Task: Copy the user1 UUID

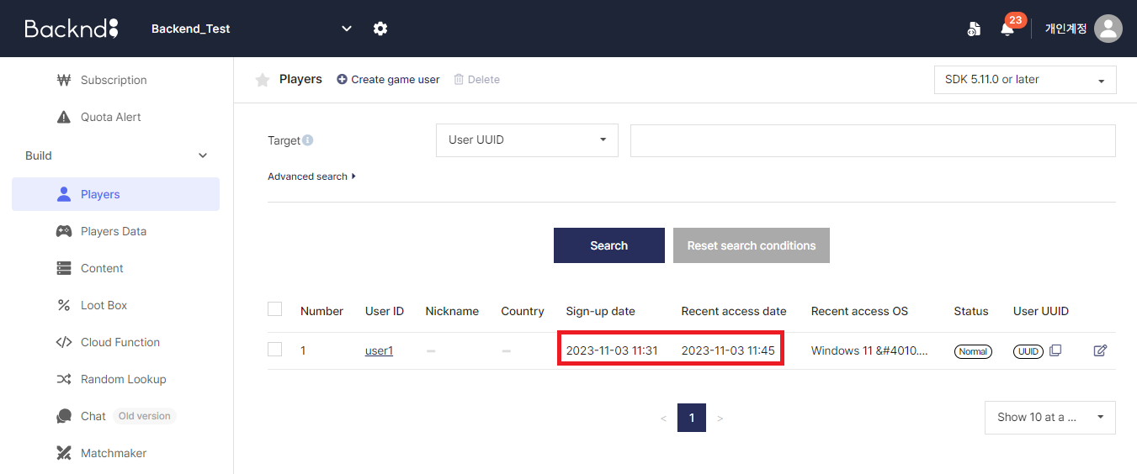Action: pyautogui.click(x=1055, y=350)
